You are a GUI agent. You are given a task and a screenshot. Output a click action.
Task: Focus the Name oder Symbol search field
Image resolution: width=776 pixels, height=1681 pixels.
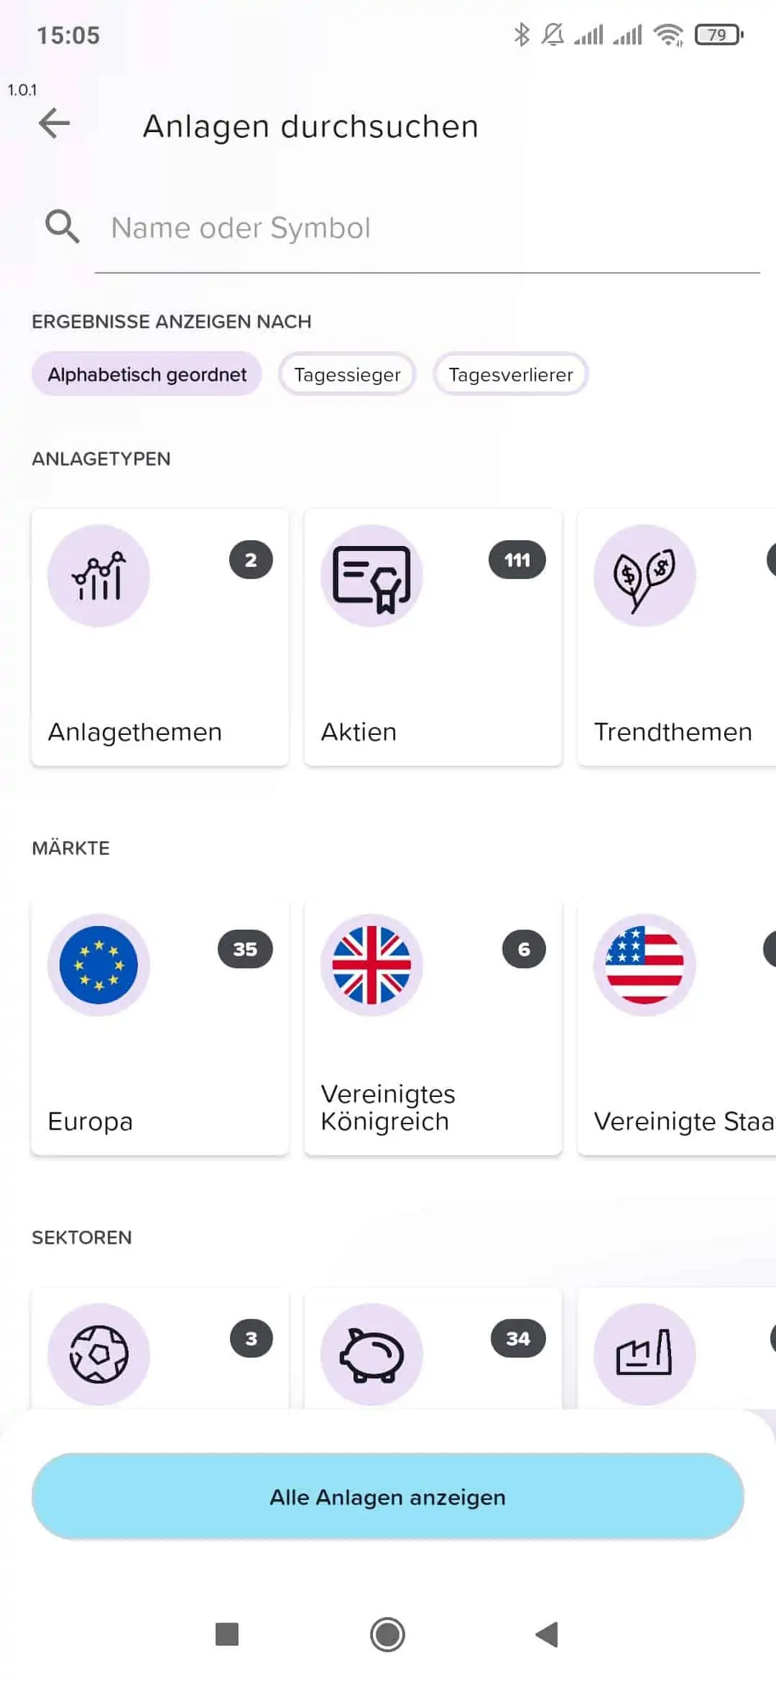click(428, 228)
